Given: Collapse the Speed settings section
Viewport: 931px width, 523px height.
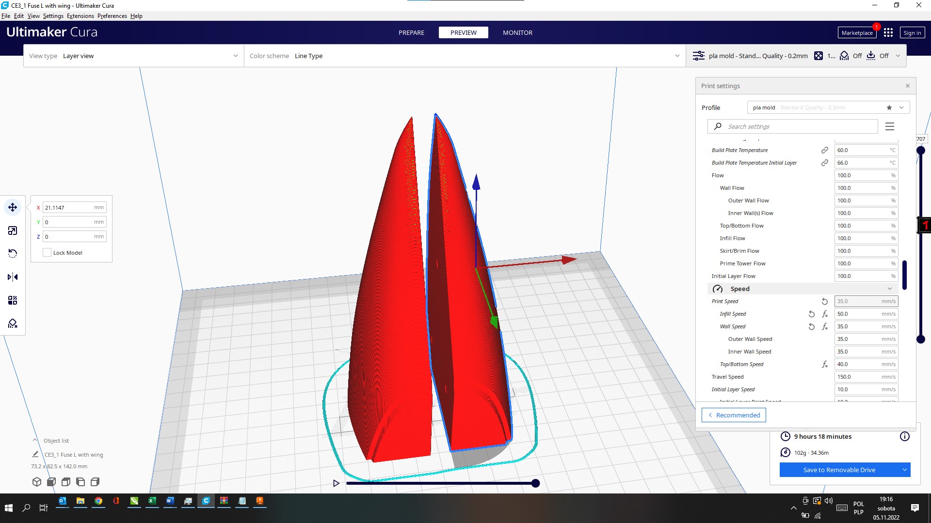Looking at the screenshot, I should tap(890, 289).
